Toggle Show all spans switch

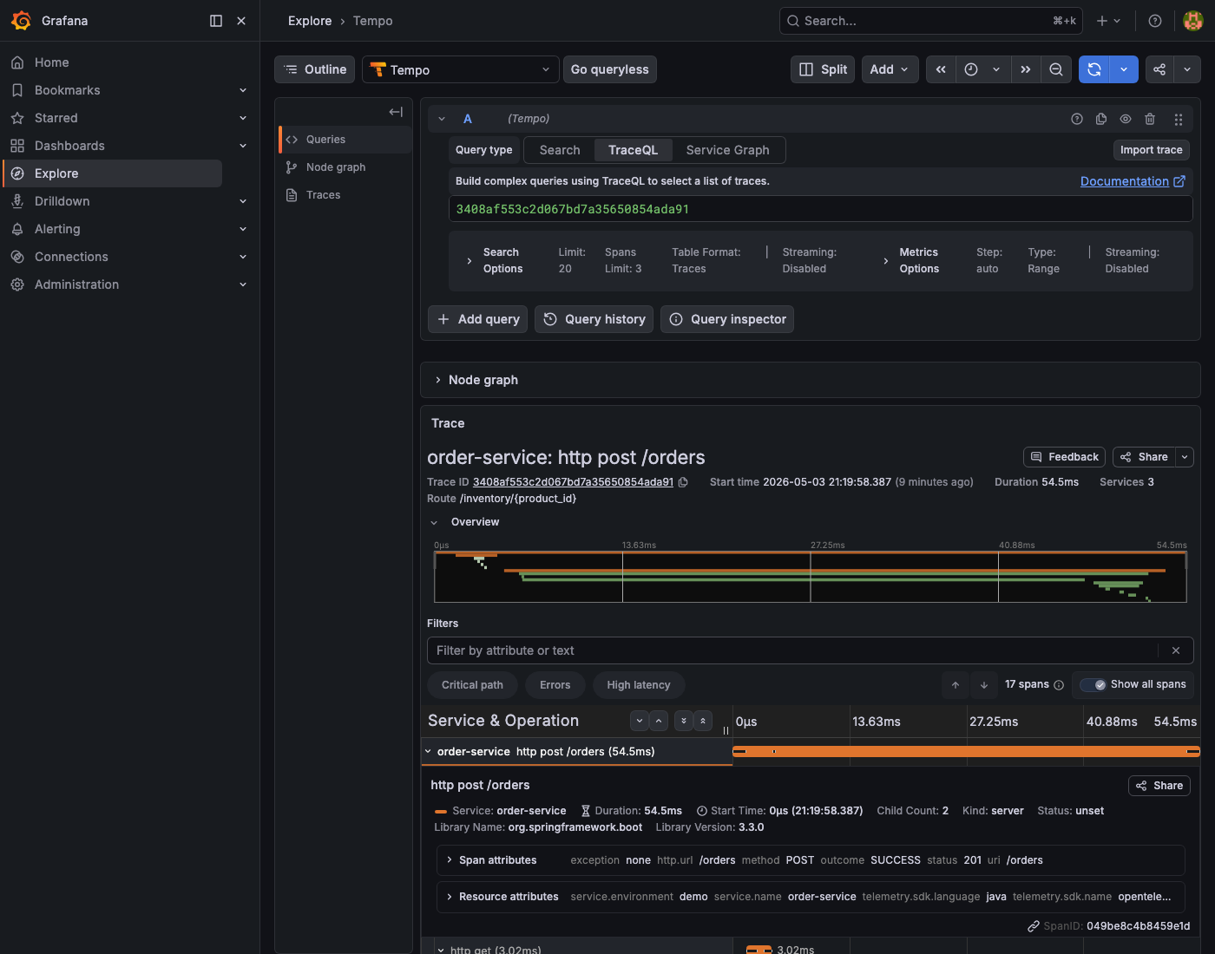[1093, 685]
